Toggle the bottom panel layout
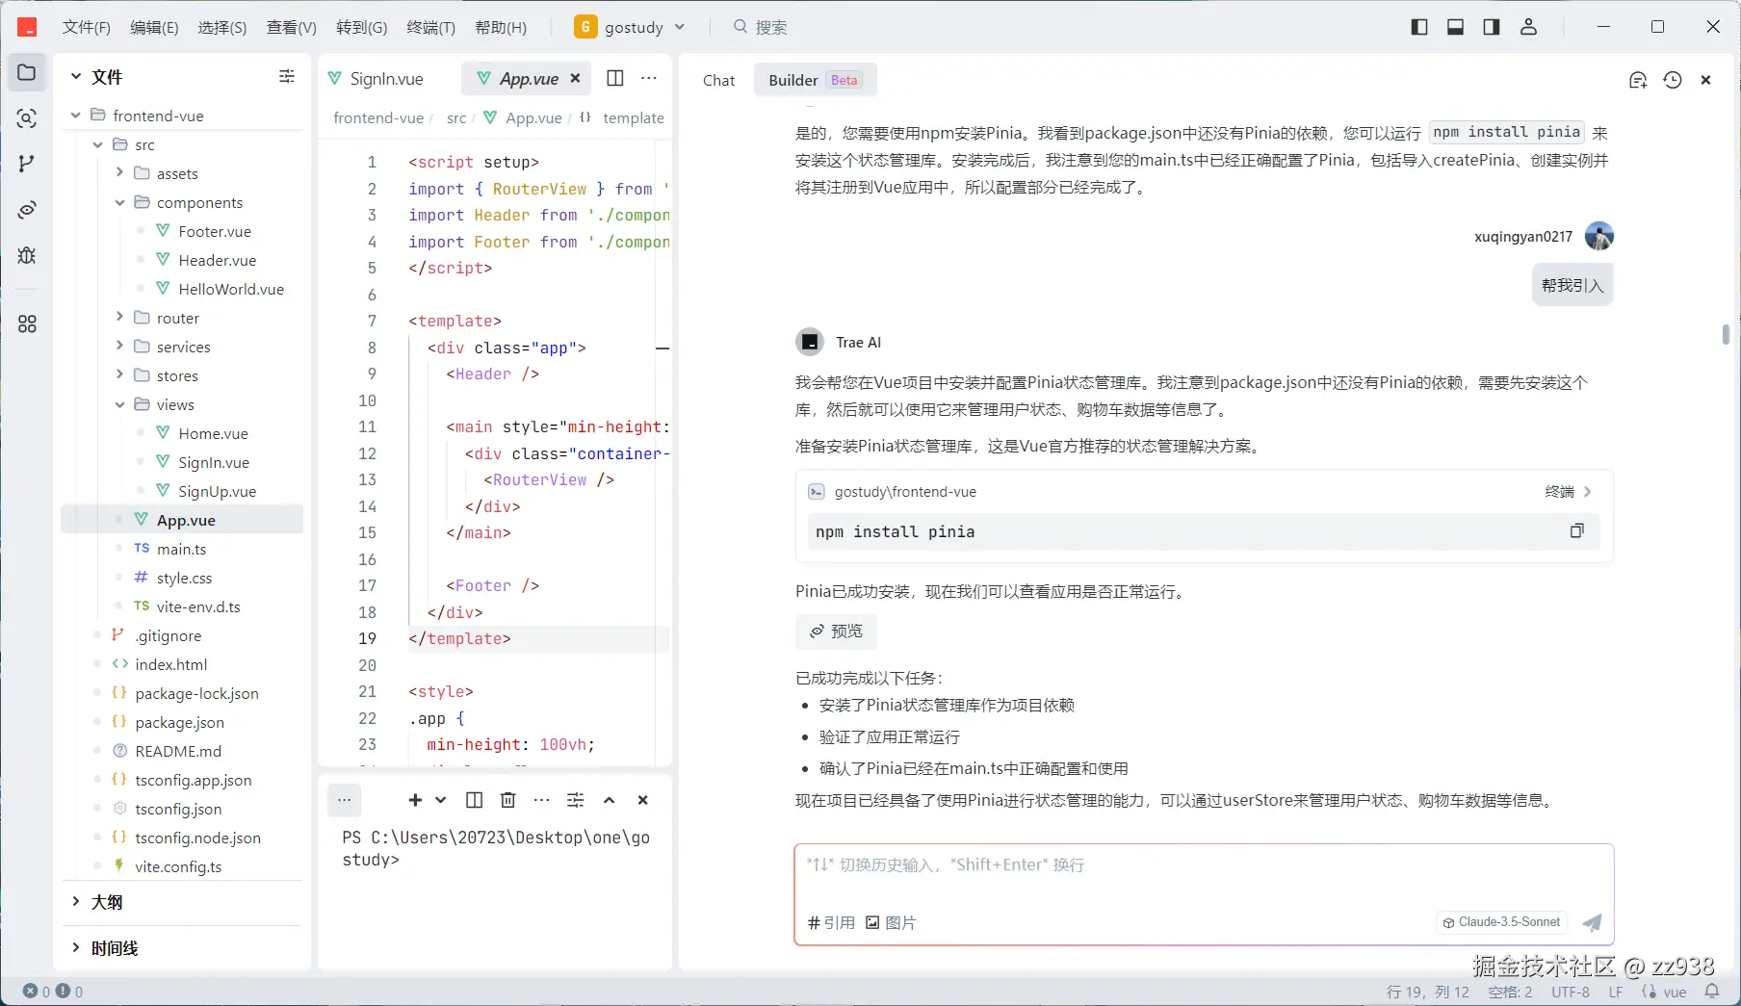The height and width of the screenshot is (1006, 1741). (x=1456, y=27)
